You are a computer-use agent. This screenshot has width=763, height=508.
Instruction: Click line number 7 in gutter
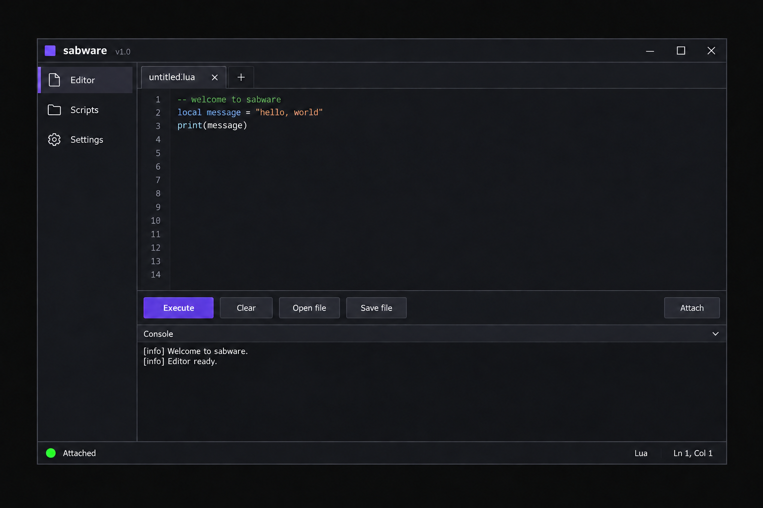coord(158,180)
